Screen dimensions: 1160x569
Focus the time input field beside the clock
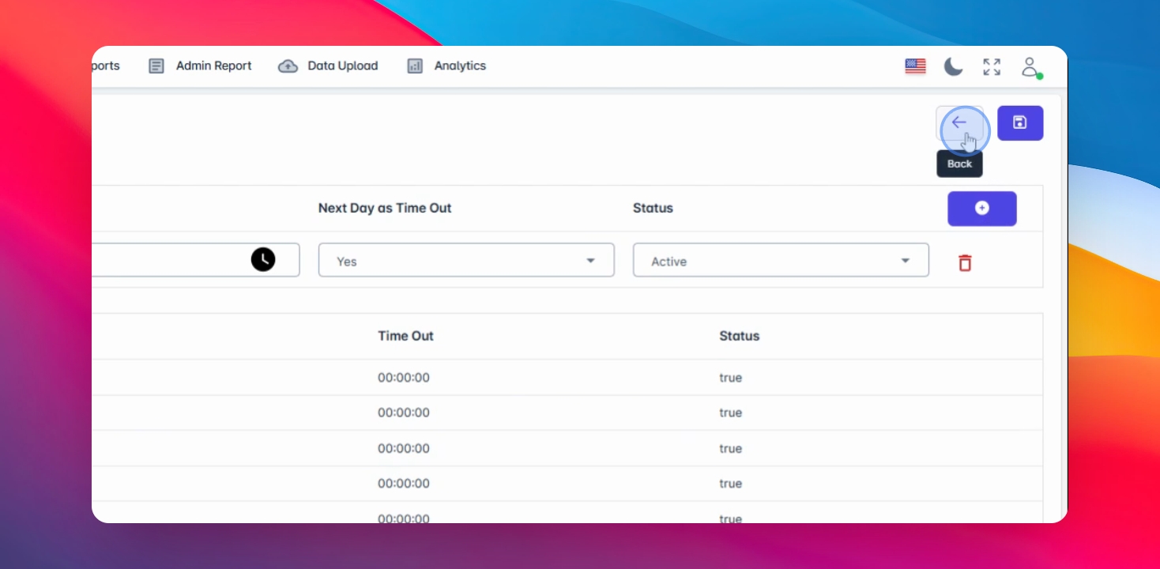(x=195, y=260)
